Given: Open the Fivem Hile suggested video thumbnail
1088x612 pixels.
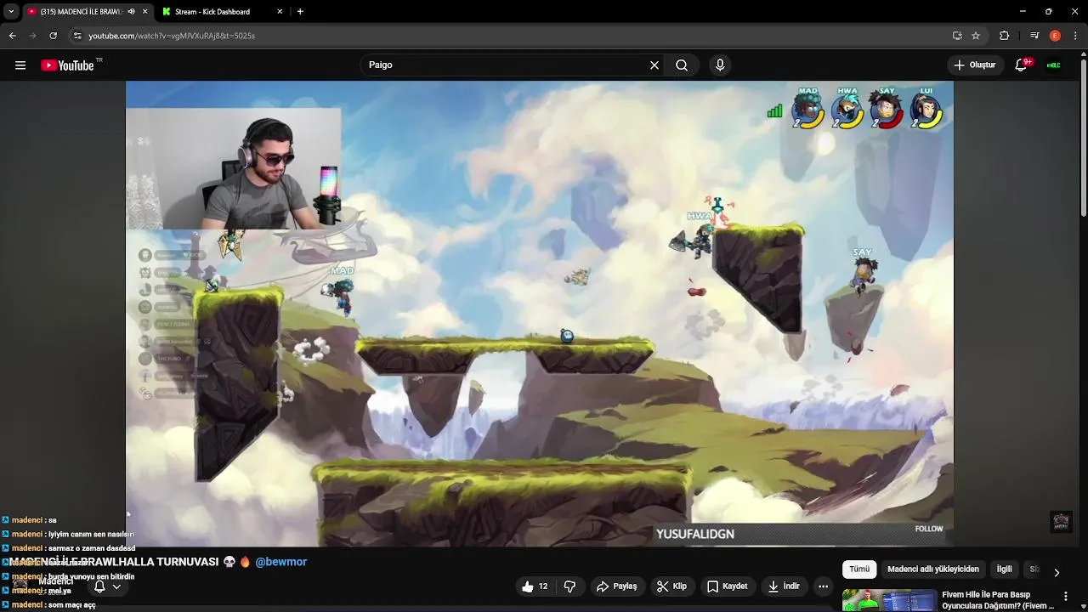Looking at the screenshot, I should [x=889, y=601].
